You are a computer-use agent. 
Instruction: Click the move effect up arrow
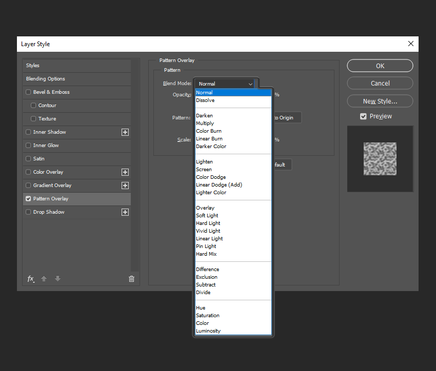(x=44, y=279)
